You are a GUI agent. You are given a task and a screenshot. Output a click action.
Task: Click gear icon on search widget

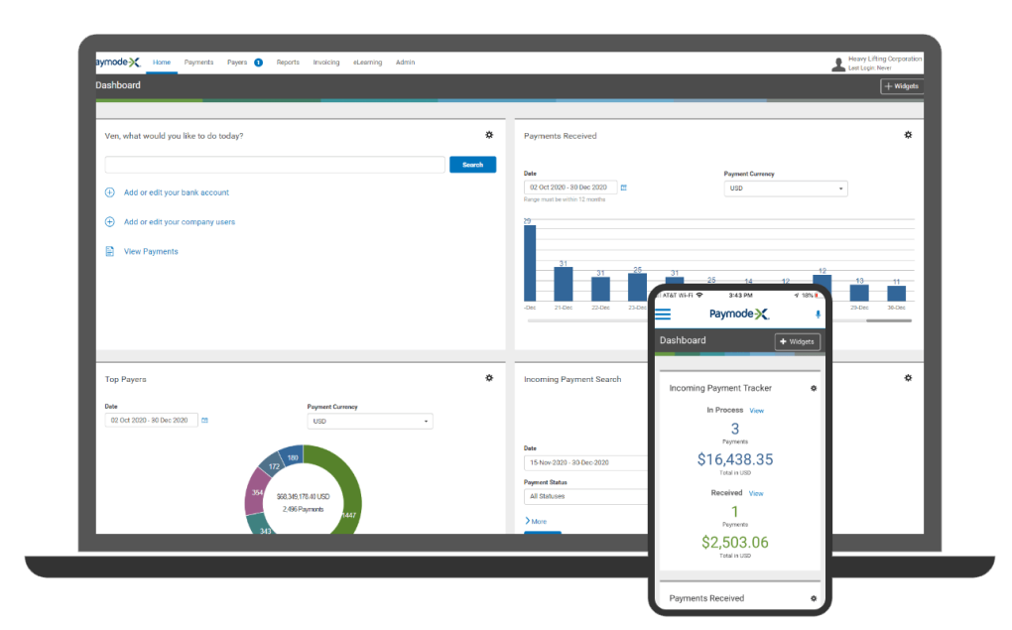(x=489, y=135)
